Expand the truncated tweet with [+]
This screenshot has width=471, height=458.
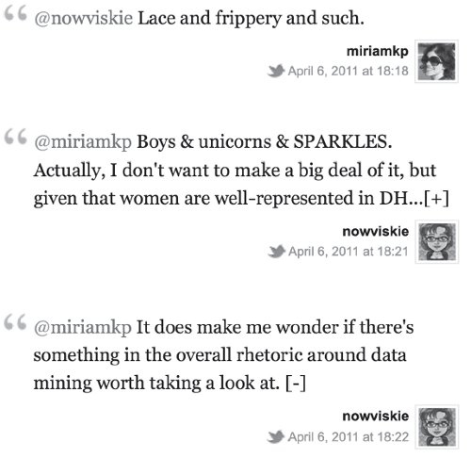pyautogui.click(x=436, y=199)
